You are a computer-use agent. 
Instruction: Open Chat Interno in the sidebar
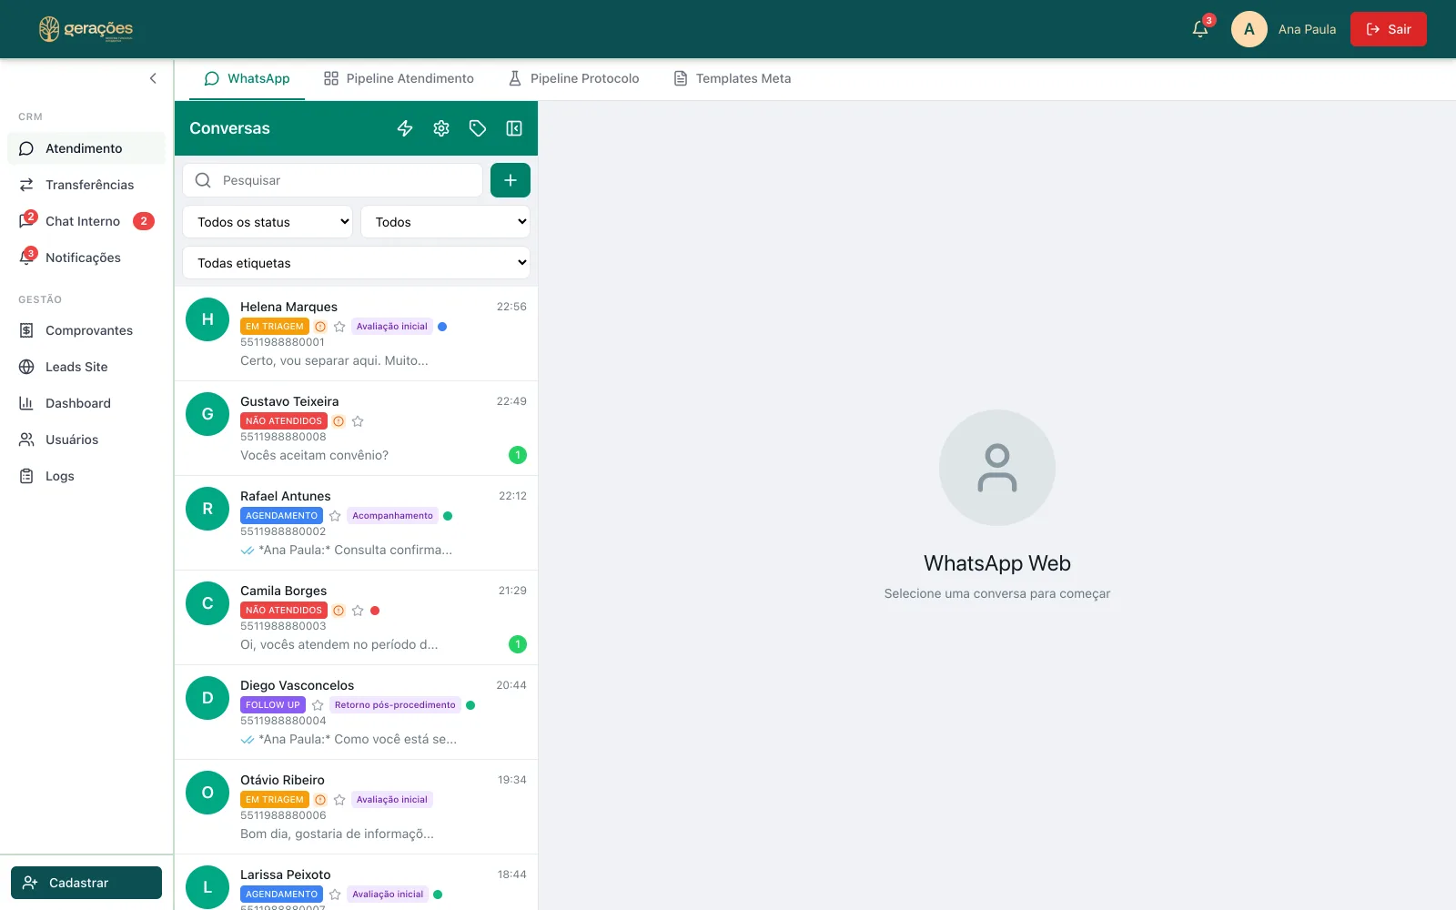click(86, 221)
